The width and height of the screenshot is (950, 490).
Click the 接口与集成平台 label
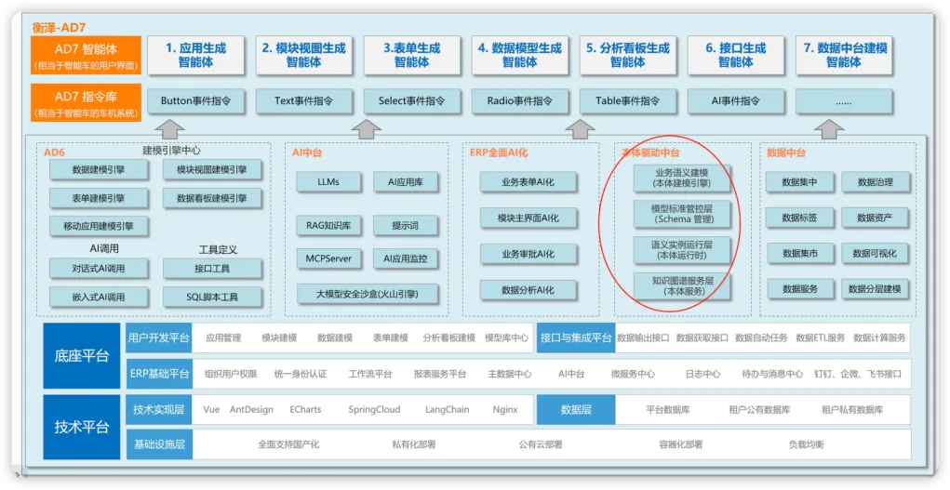coord(576,338)
